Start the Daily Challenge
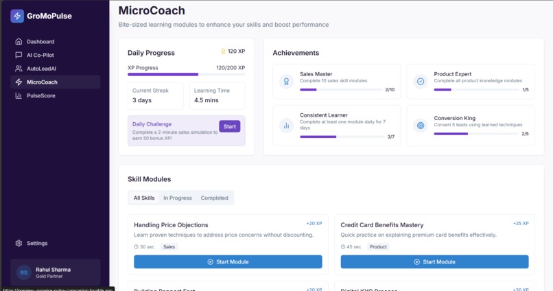The width and height of the screenshot is (553, 291). click(x=230, y=126)
